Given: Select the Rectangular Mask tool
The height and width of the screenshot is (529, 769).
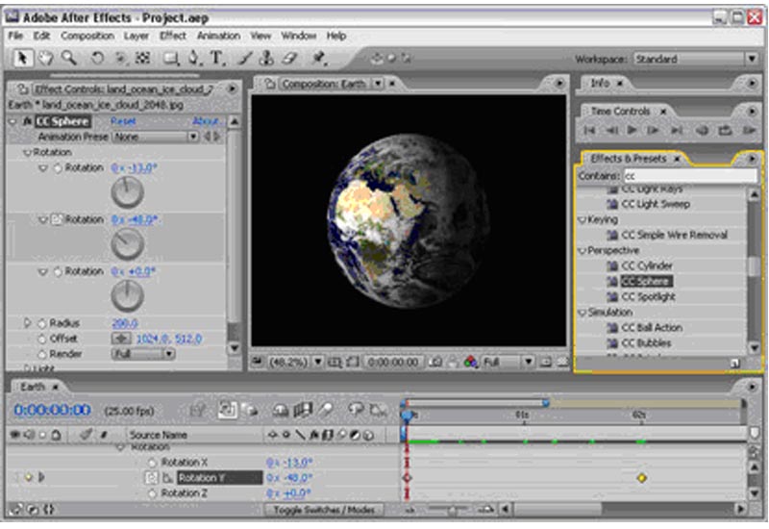Looking at the screenshot, I should point(171,59).
